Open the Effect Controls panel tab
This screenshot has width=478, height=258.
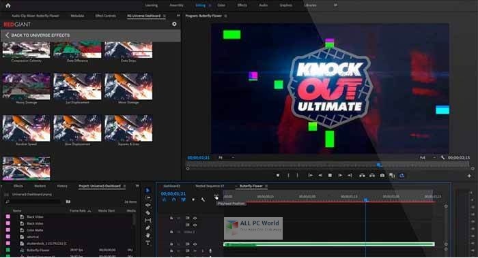[x=105, y=16]
